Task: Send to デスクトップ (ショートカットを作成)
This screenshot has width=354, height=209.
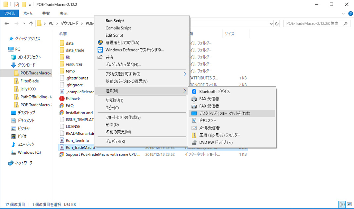Action: (232, 113)
